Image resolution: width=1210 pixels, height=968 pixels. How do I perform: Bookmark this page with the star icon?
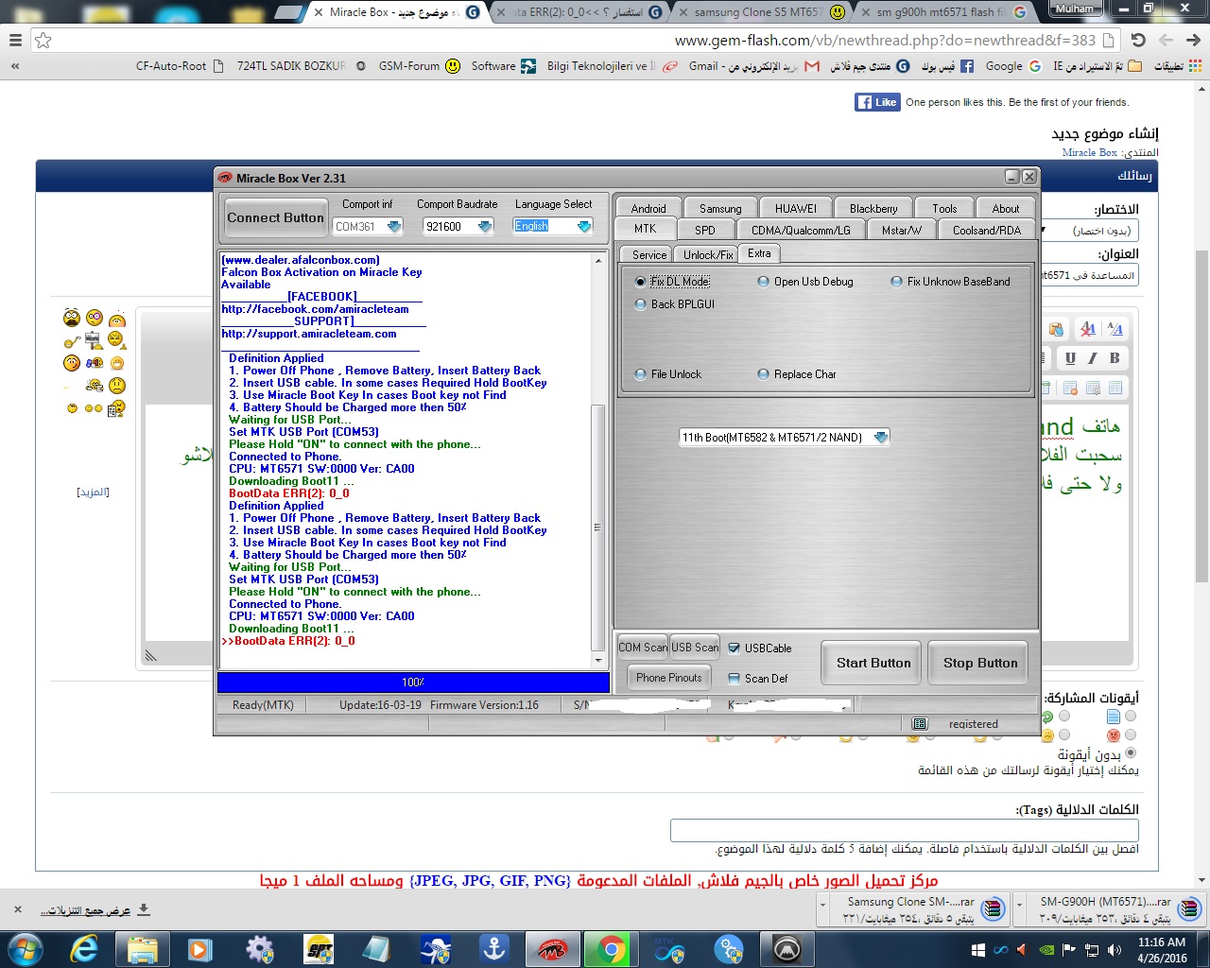[43, 40]
